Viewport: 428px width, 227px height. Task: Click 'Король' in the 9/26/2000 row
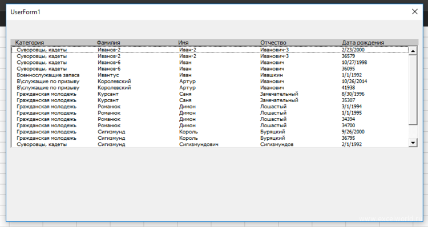coord(188,132)
